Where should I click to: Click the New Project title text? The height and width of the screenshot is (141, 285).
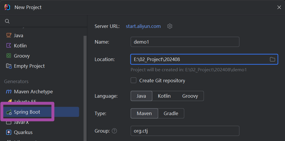[28, 7]
